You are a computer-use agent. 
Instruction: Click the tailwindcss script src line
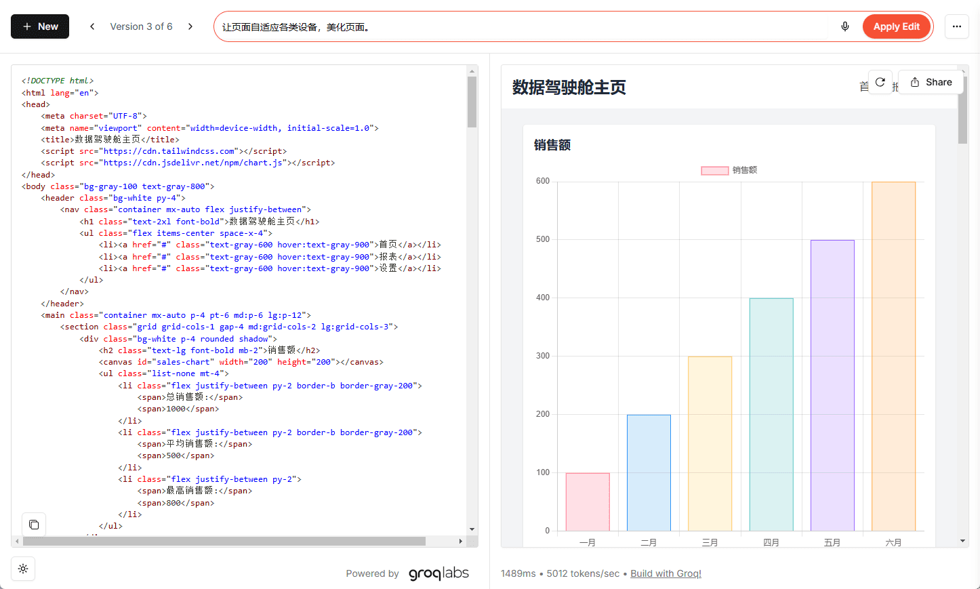[164, 151]
